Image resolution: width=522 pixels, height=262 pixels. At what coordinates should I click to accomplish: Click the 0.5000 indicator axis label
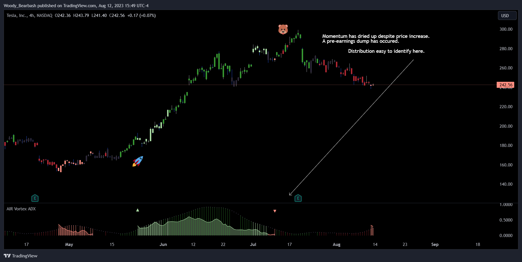[506, 220]
